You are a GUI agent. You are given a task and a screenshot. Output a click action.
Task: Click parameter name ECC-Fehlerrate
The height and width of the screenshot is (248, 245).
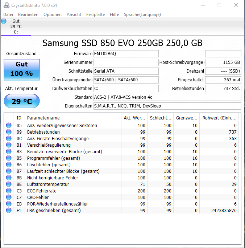click(x=42, y=191)
